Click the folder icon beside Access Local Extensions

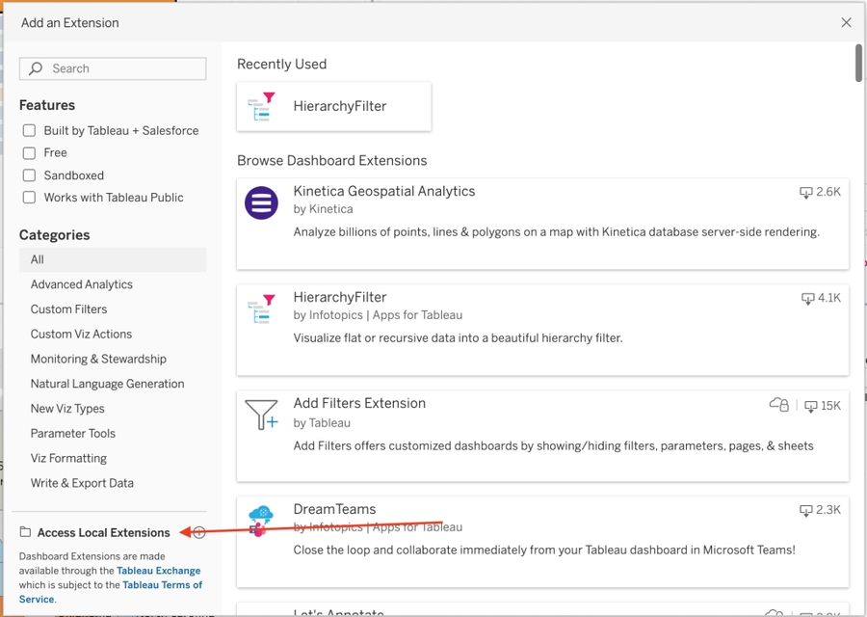point(26,532)
